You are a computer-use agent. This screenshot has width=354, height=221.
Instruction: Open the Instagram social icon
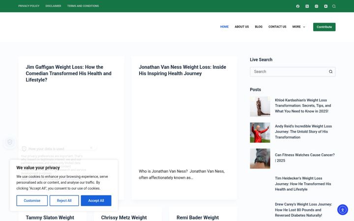click(x=316, y=6)
